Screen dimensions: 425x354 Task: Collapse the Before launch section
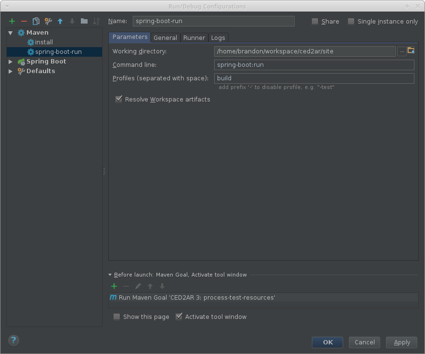coord(110,275)
